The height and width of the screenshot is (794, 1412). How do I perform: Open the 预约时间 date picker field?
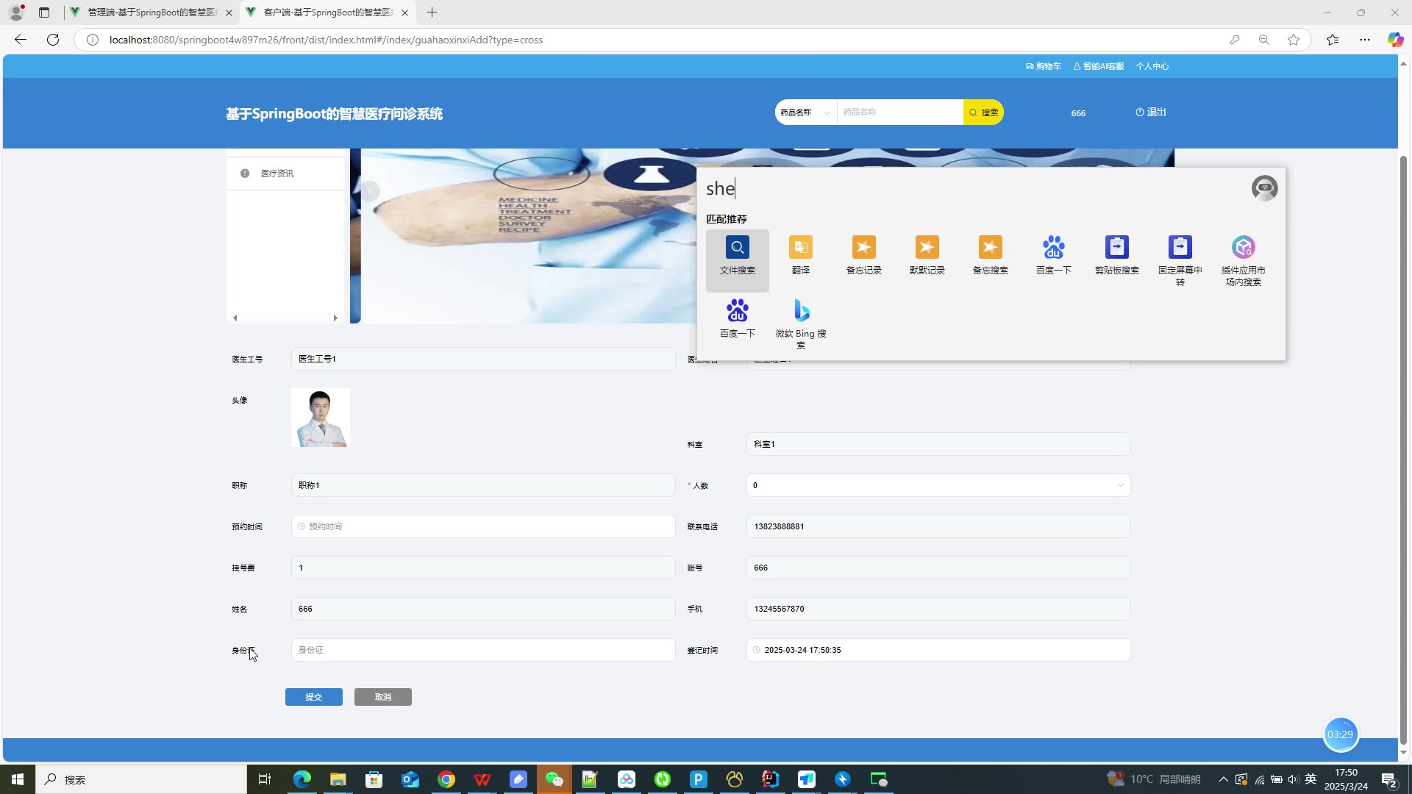pyautogui.click(x=482, y=526)
